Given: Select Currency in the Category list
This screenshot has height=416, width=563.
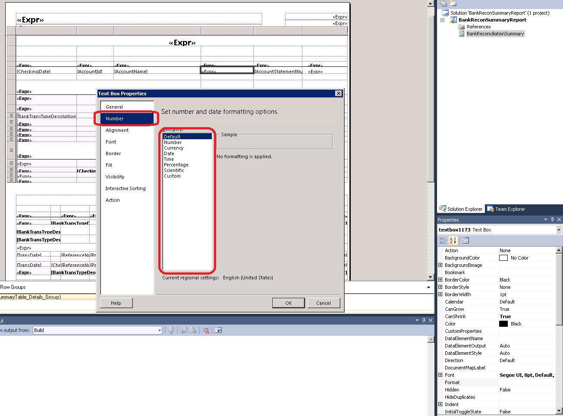Looking at the screenshot, I should point(174,148).
